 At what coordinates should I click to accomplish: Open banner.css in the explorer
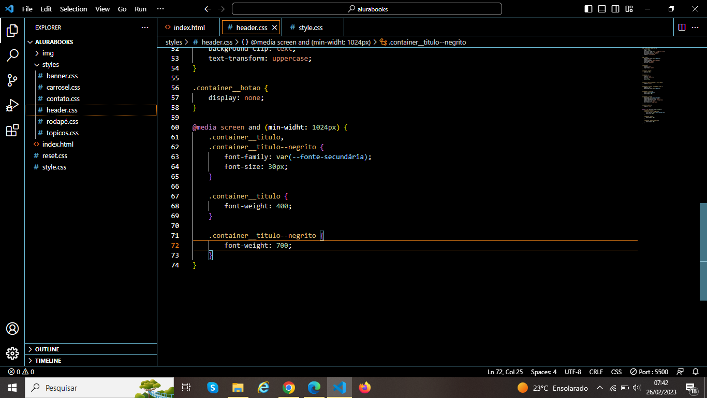click(x=91, y=76)
